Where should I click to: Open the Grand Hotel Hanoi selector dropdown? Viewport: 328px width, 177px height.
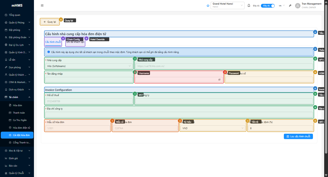(x=227, y=5)
